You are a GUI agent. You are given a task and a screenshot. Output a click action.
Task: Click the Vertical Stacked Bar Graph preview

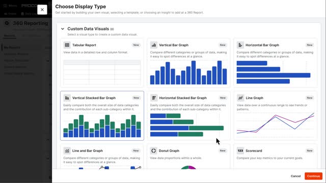pyautogui.click(x=102, y=126)
